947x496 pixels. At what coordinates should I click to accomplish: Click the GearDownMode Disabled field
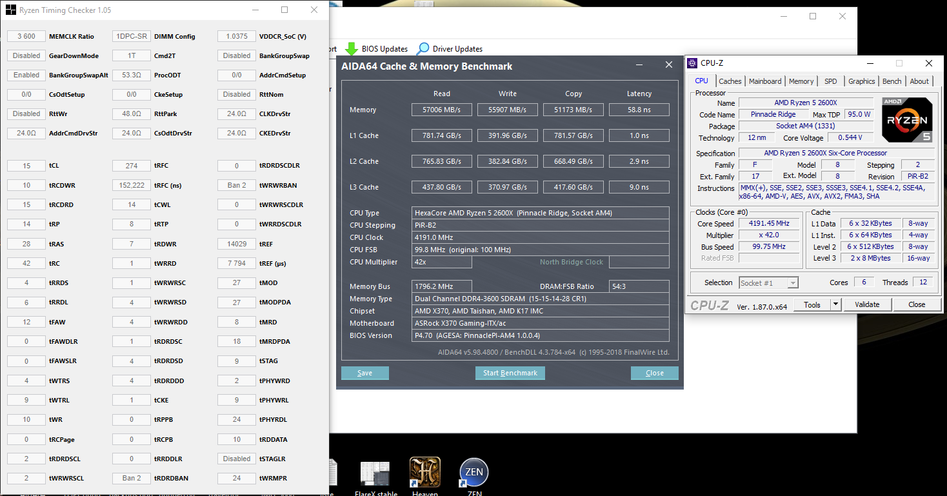click(26, 55)
